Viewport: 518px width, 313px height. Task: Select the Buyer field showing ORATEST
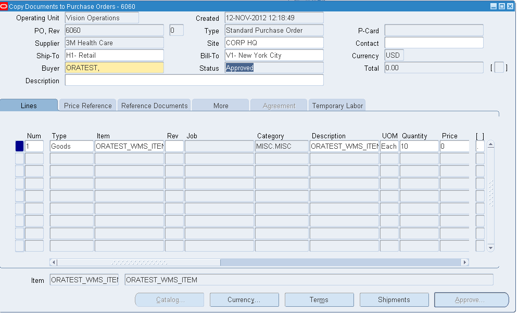[x=113, y=68]
